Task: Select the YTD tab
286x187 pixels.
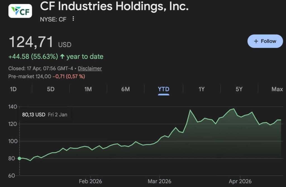Action: [x=163, y=89]
